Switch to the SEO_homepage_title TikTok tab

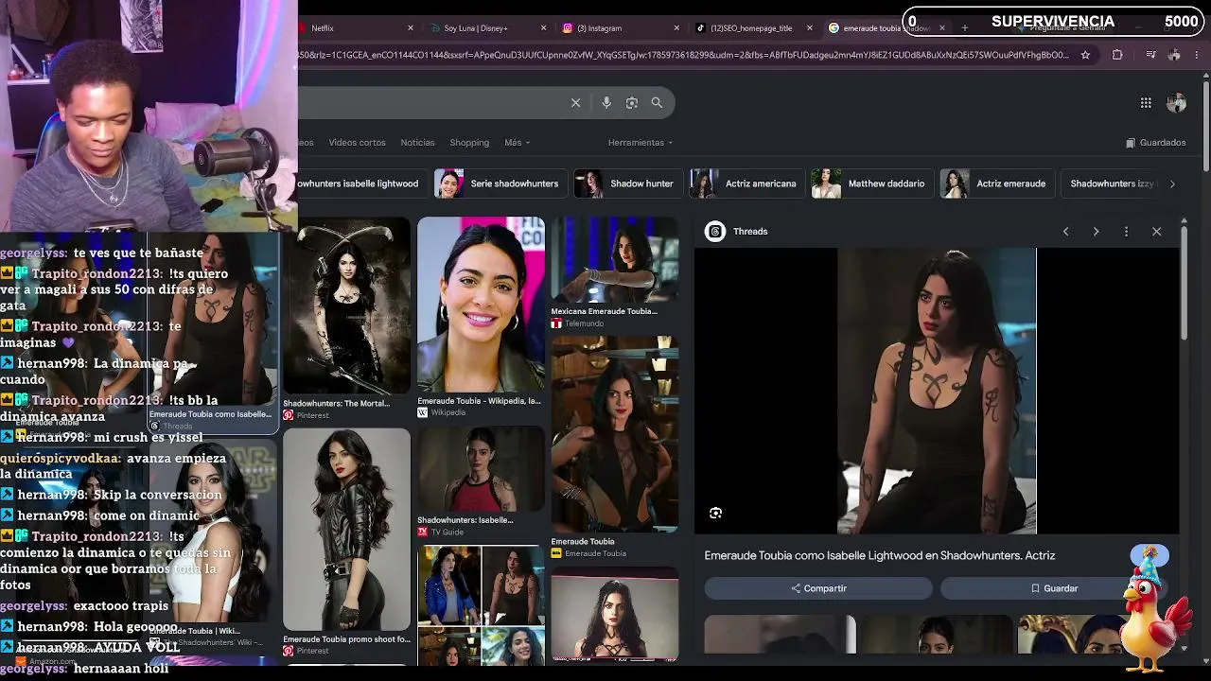(753, 28)
